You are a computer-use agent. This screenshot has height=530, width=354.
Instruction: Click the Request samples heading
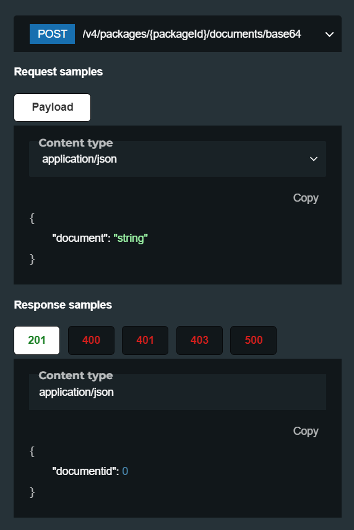(59, 72)
